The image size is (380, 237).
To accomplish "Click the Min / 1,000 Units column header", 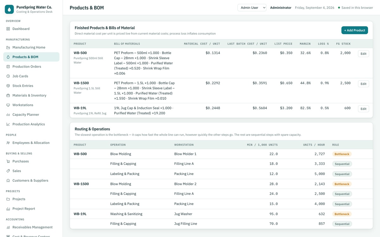I will (x=262, y=145).
